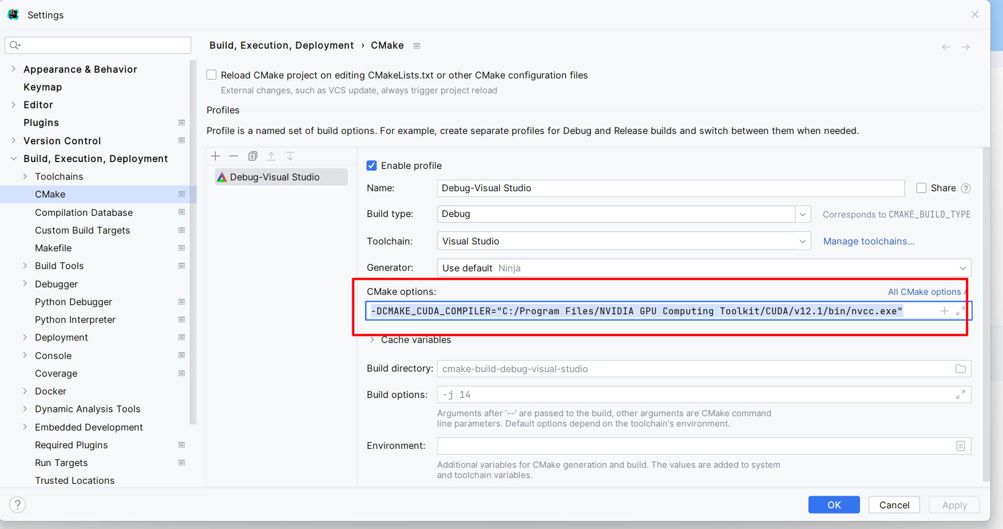Open the settings help question mark button
Image resolution: width=1003 pixels, height=529 pixels.
pyautogui.click(x=18, y=504)
